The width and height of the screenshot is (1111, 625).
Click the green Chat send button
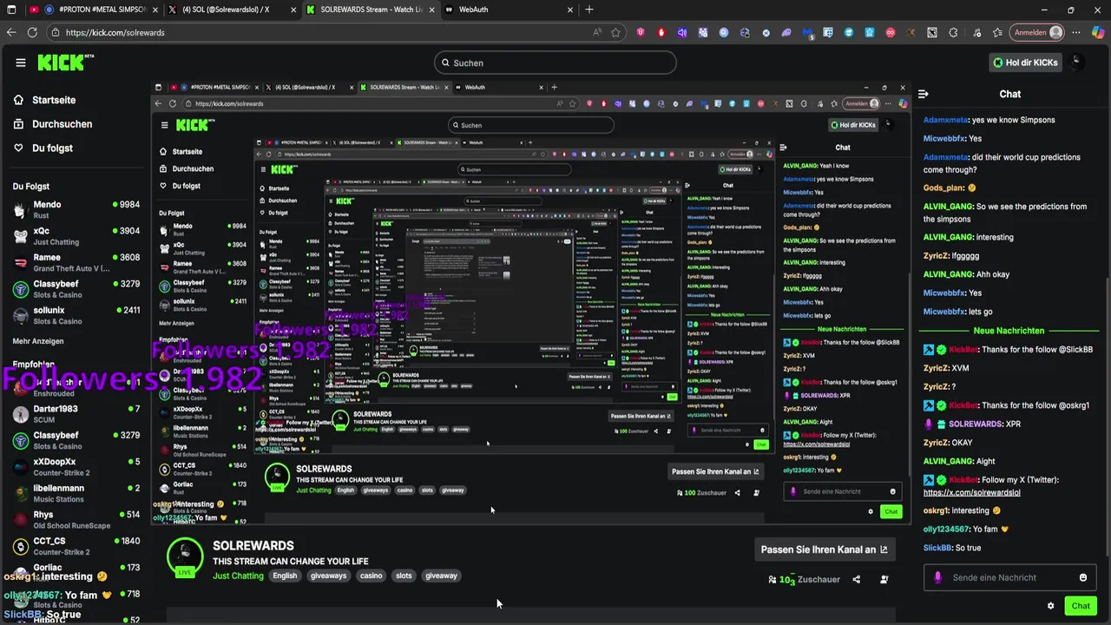coord(1080,606)
